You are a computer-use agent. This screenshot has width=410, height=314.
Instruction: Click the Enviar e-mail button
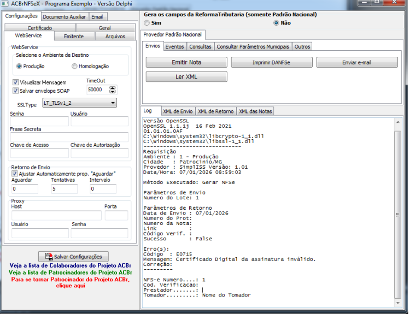[x=357, y=62]
